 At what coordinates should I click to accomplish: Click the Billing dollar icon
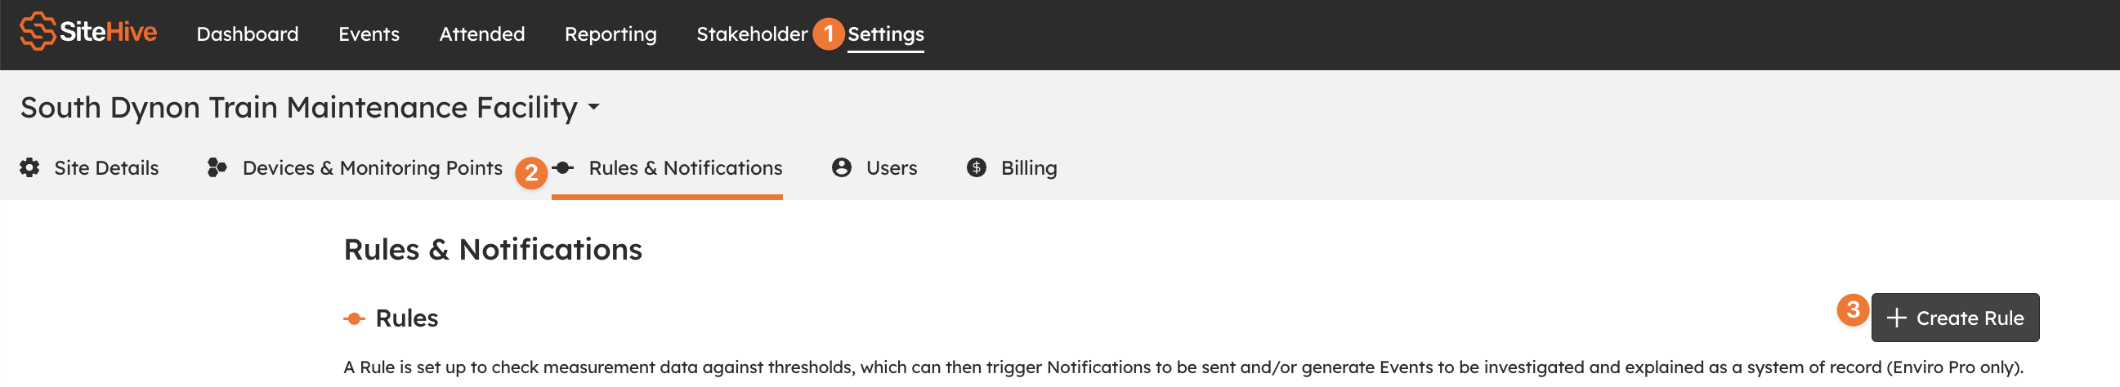(976, 167)
